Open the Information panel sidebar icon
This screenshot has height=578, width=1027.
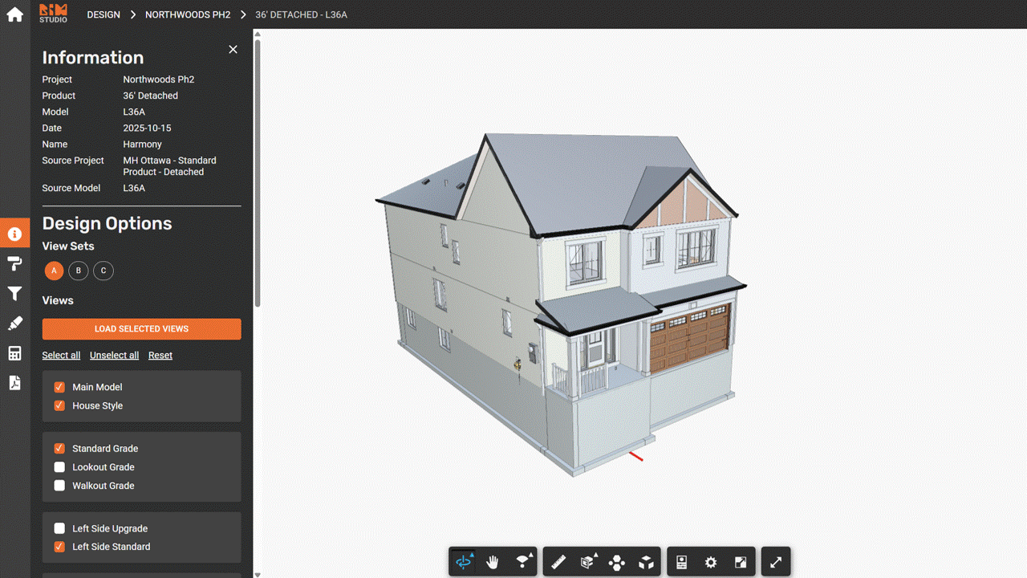click(x=14, y=233)
